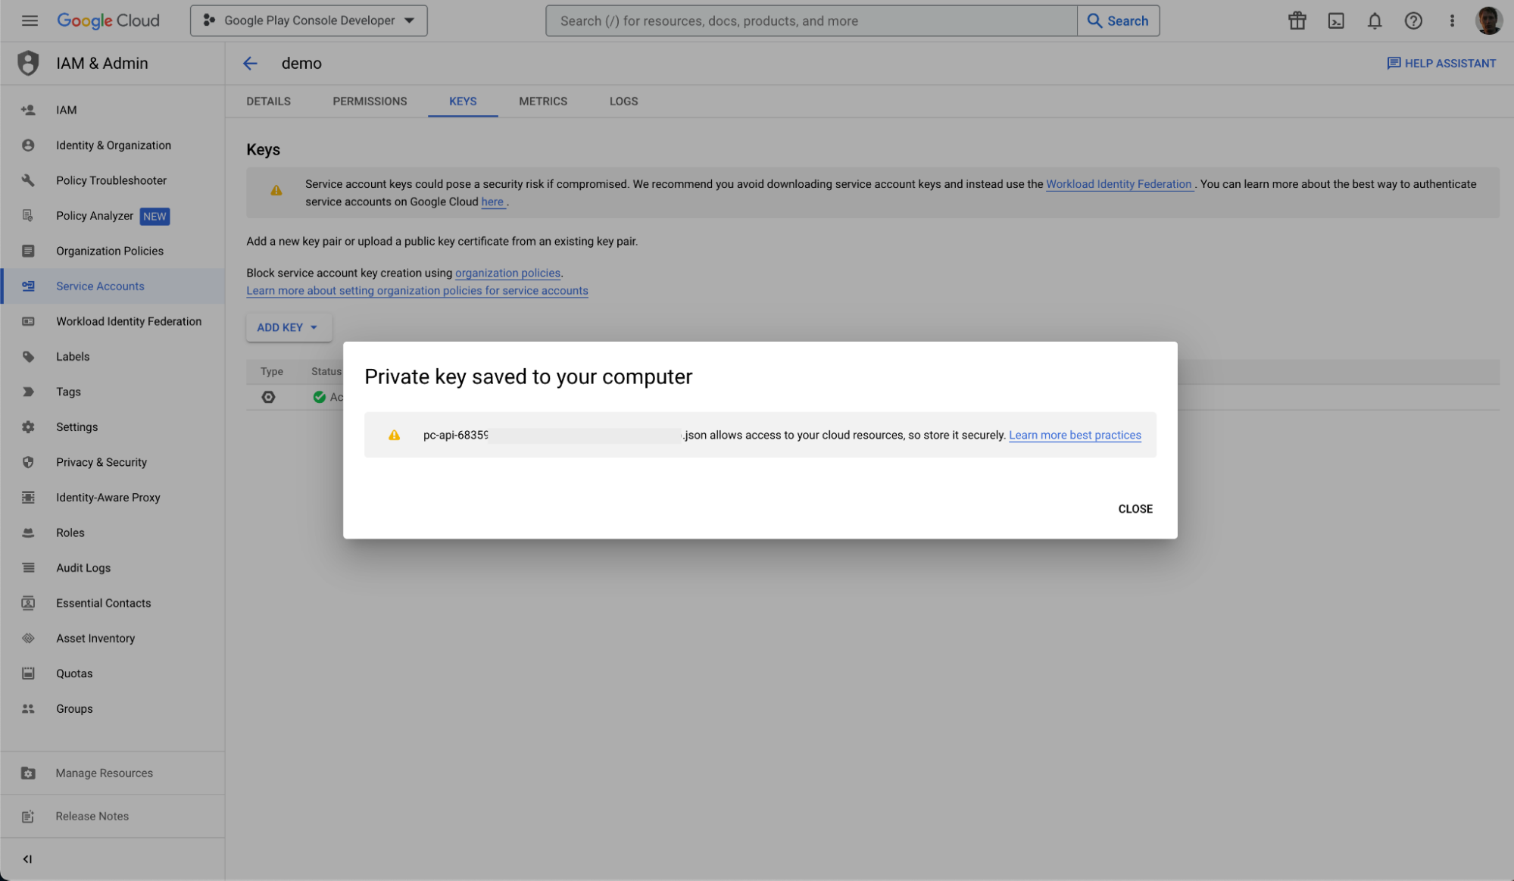Open the organization policies link
Screen dimensions: 1514x881
point(507,273)
